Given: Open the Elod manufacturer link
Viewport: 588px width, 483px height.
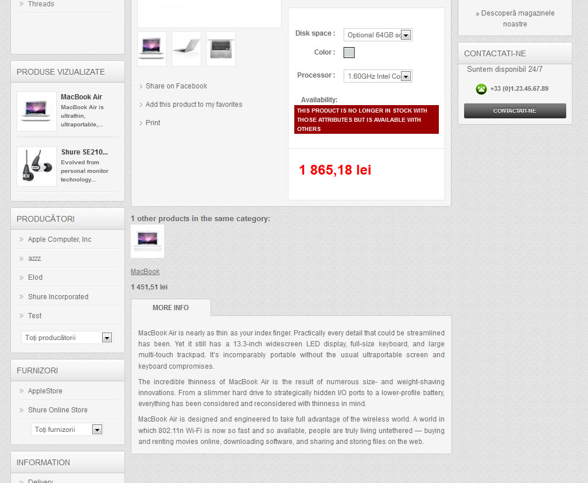Looking at the screenshot, I should tap(35, 277).
